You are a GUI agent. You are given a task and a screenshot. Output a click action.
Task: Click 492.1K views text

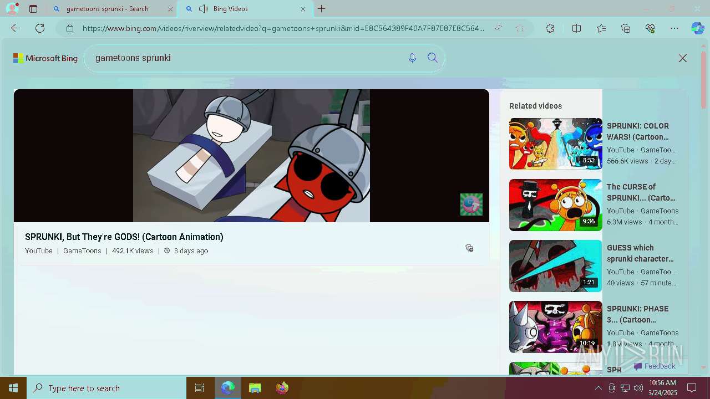pyautogui.click(x=133, y=251)
